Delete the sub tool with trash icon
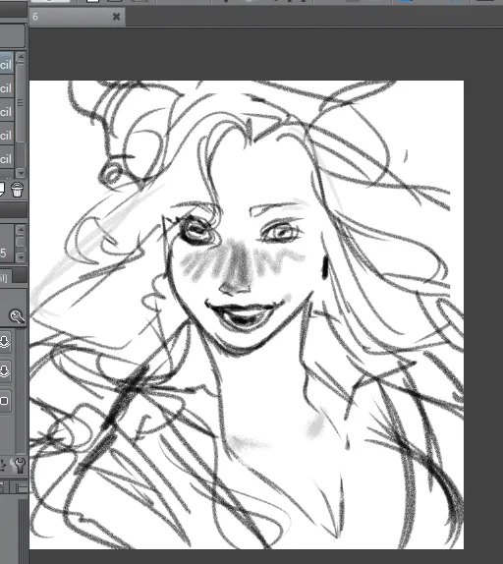Viewport: 503px width, 564px height. coord(18,190)
